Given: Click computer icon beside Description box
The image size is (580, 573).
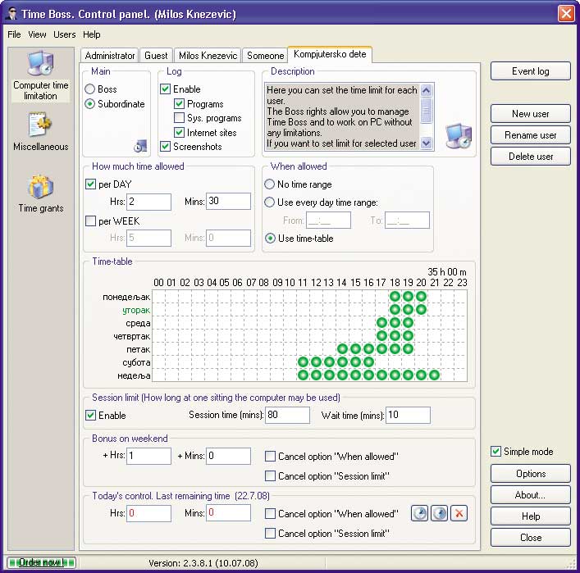Looking at the screenshot, I should pyautogui.click(x=459, y=136).
